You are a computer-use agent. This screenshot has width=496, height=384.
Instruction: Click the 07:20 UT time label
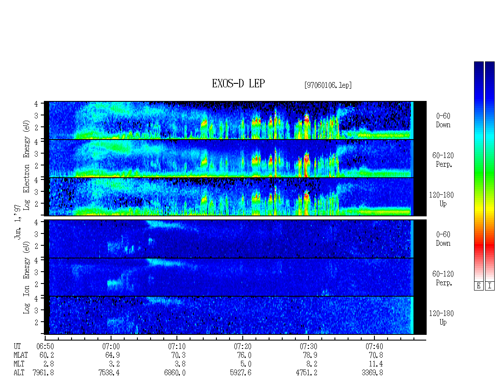242,347
